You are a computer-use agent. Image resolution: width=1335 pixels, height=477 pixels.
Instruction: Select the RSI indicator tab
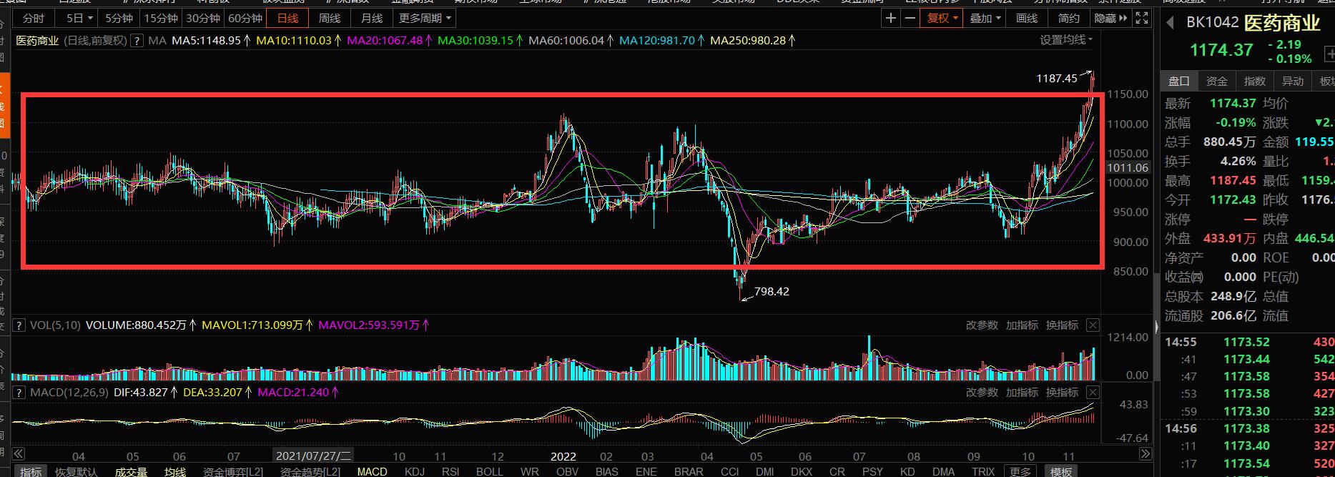click(450, 471)
